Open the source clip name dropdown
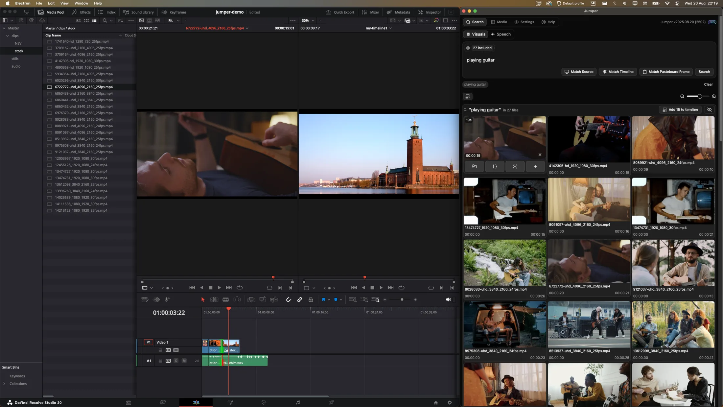This screenshot has height=407, width=723. coord(247,28)
